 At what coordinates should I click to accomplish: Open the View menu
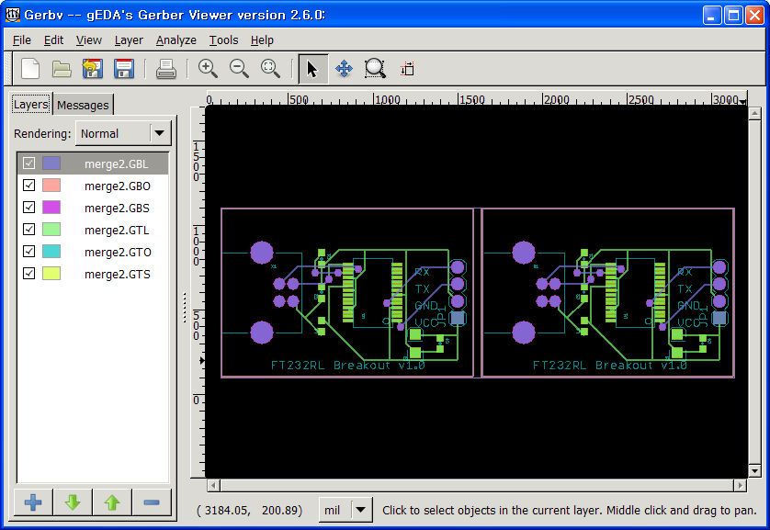coord(89,40)
